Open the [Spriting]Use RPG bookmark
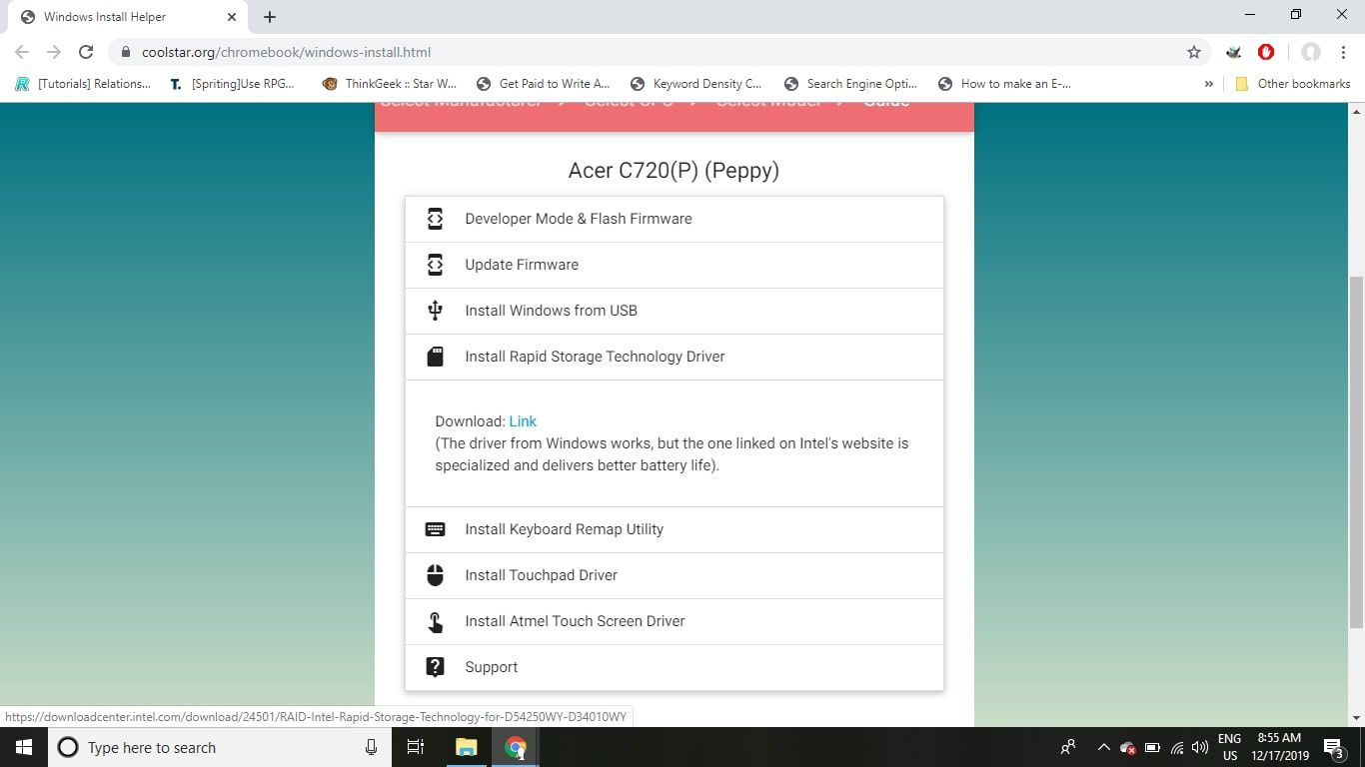Viewport: 1365px width, 767px height. 234,84
